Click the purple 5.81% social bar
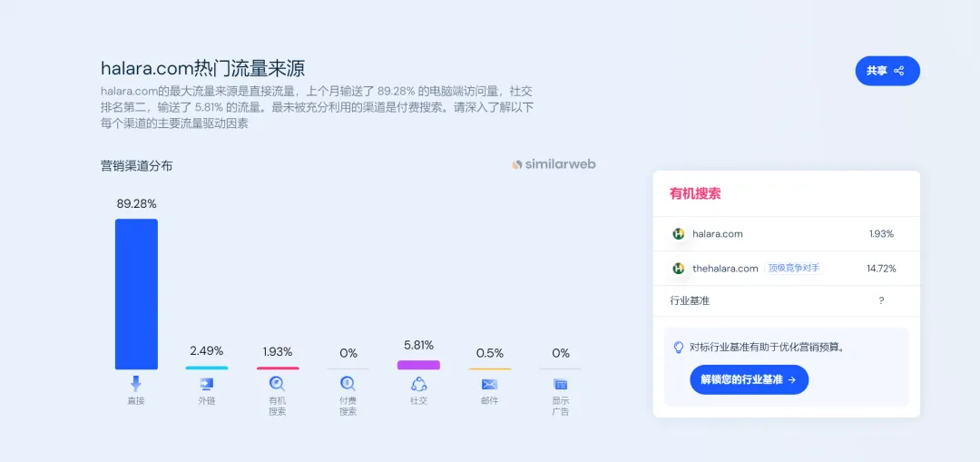 point(418,365)
